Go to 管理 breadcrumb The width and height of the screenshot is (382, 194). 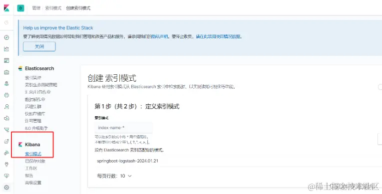pyautogui.click(x=36, y=8)
